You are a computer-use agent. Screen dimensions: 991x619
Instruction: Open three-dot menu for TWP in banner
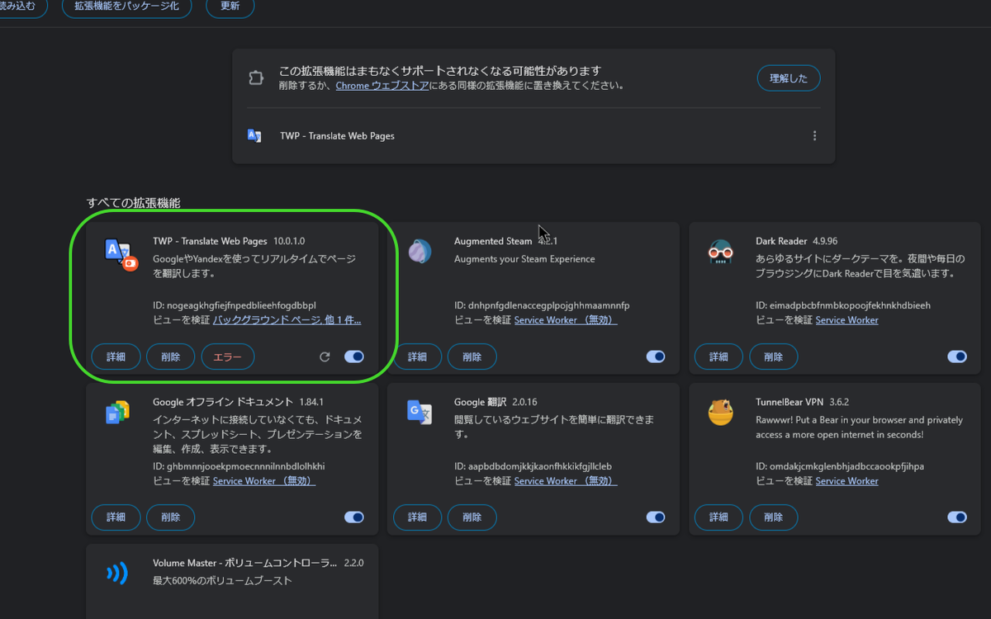814,136
